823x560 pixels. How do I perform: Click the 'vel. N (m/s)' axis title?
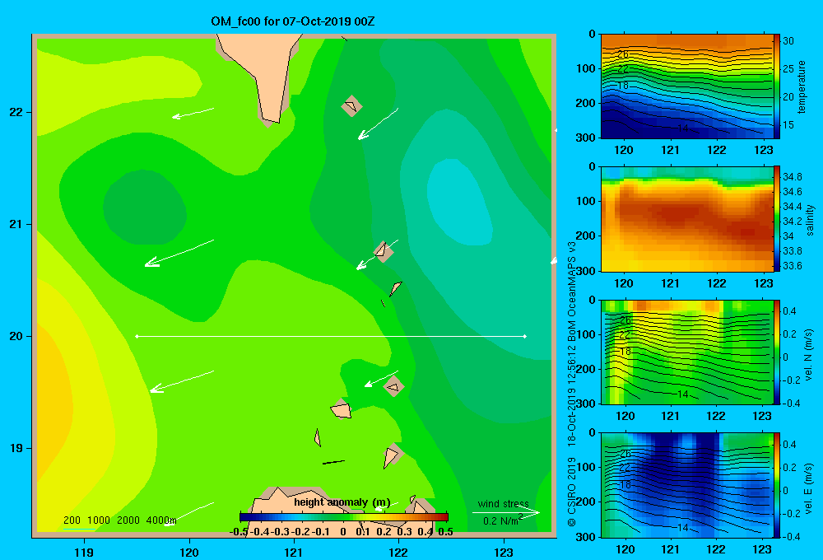tap(809, 355)
